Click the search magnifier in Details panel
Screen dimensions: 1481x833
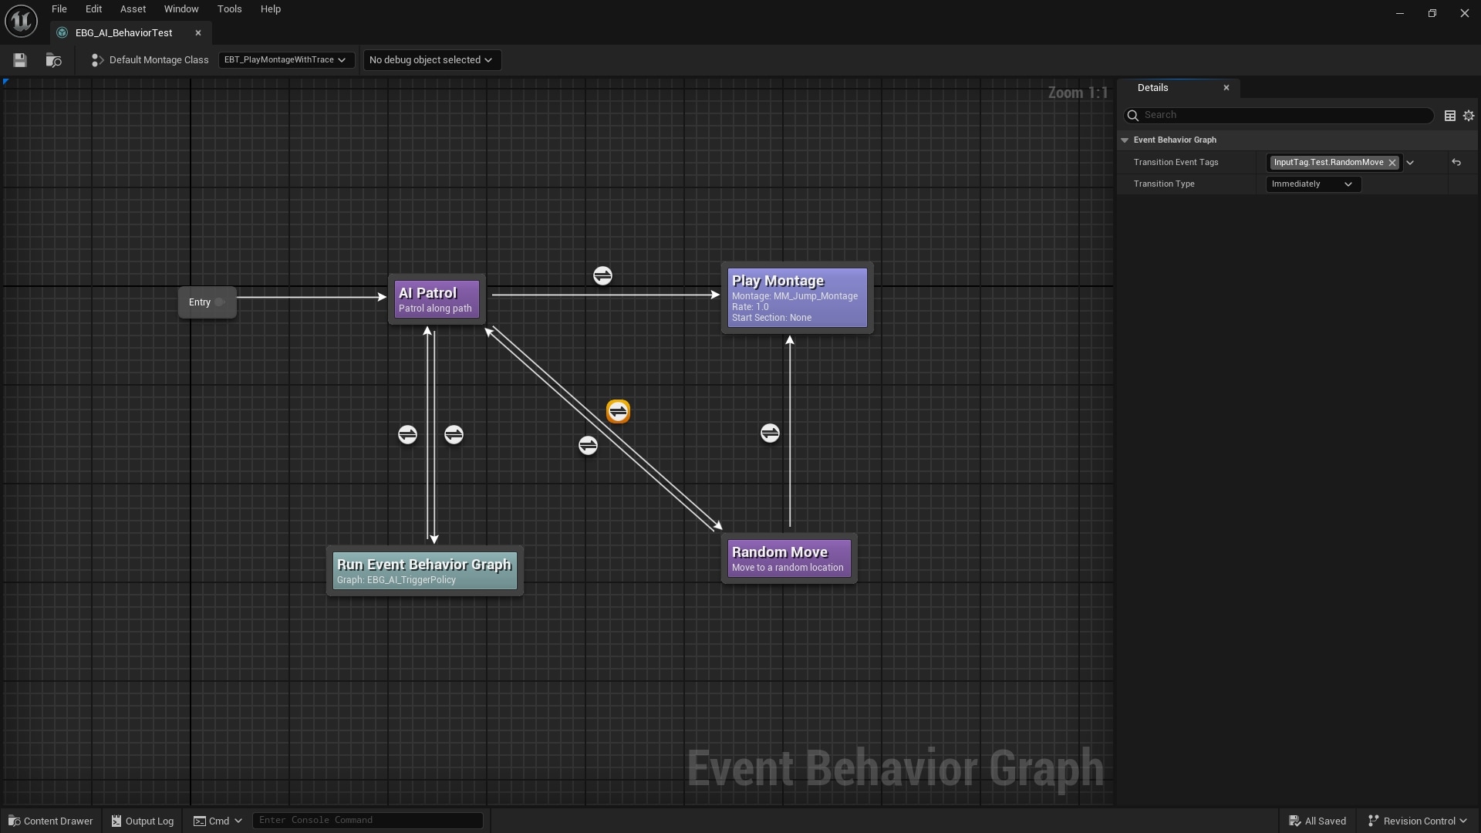(1134, 115)
